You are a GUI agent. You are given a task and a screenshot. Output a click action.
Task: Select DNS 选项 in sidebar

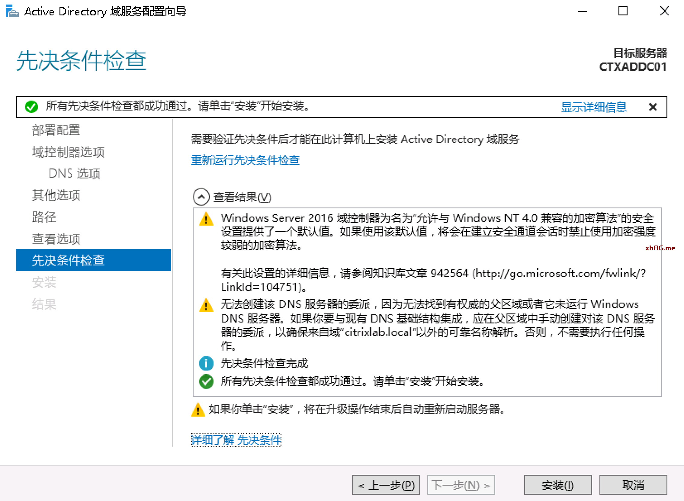(x=75, y=173)
